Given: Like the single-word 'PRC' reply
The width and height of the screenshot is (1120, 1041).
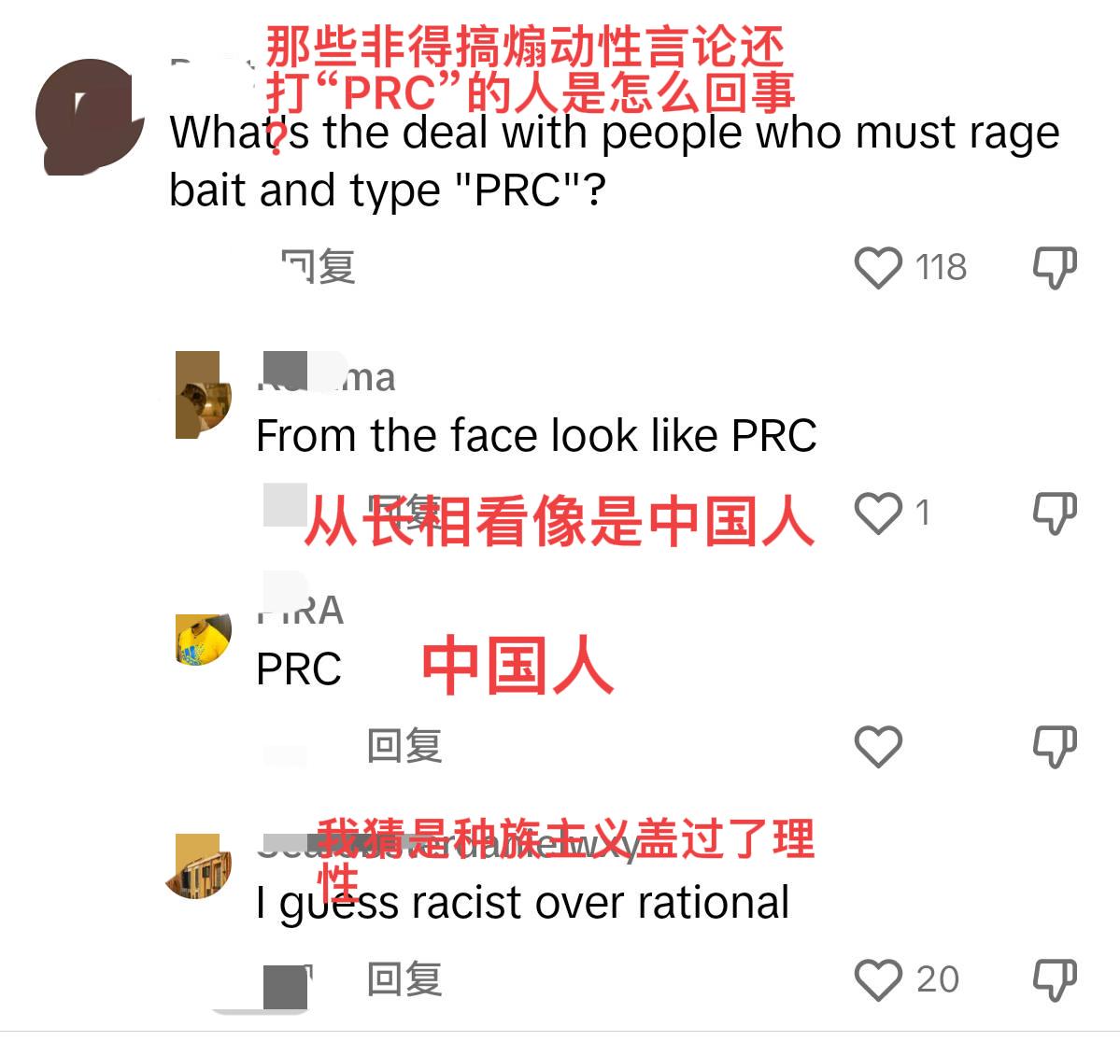Looking at the screenshot, I should pyautogui.click(x=878, y=747).
